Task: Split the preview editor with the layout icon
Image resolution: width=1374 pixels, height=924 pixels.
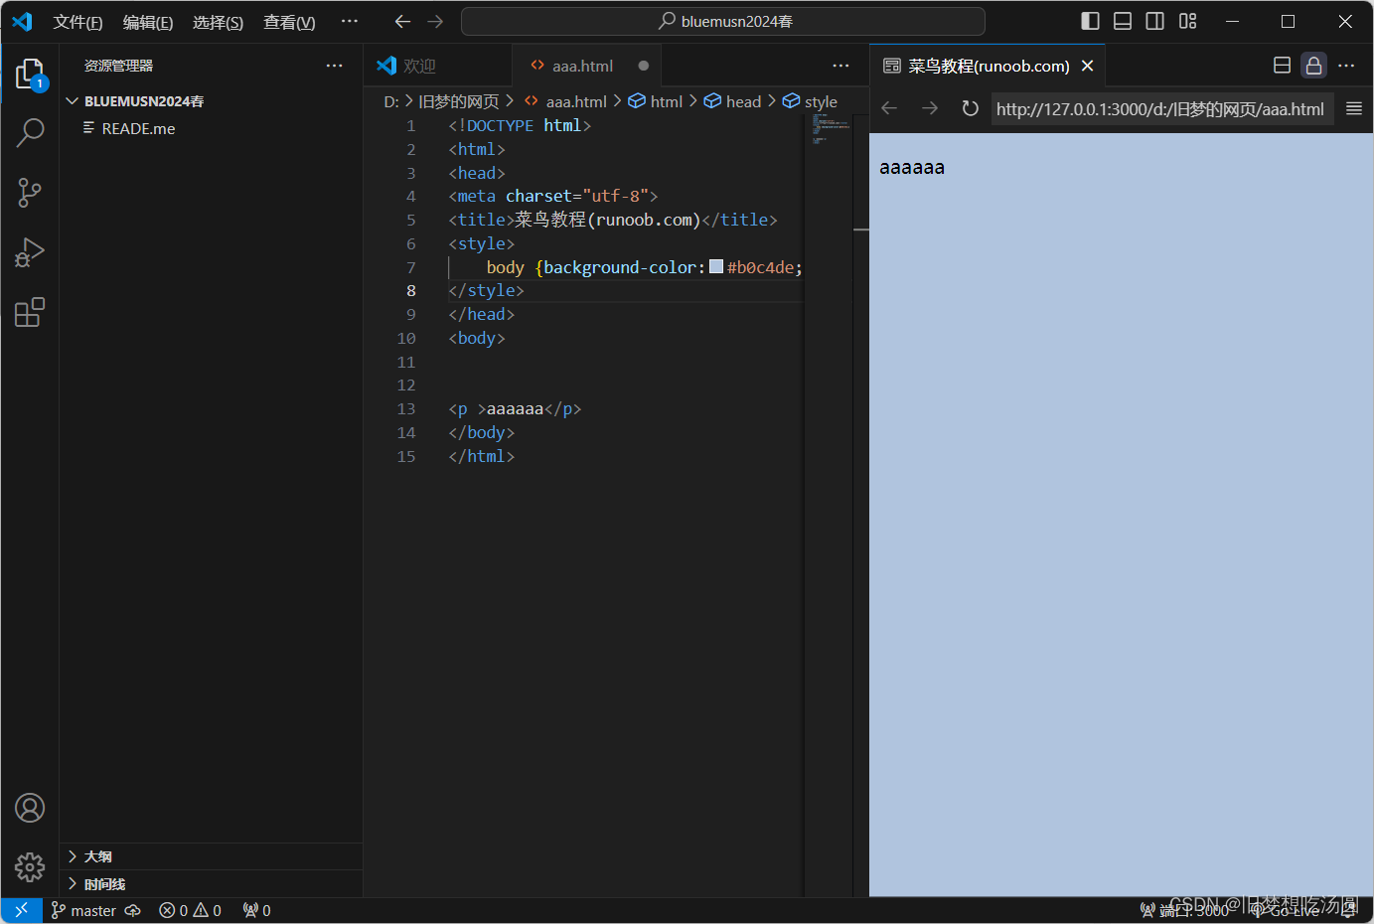Action: pos(1282,66)
